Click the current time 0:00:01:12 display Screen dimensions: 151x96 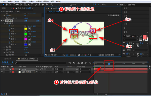(7, 62)
